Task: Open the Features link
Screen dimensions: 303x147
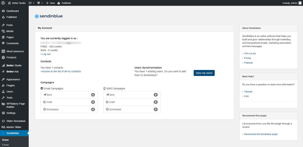Action: pyautogui.click(x=248, y=63)
